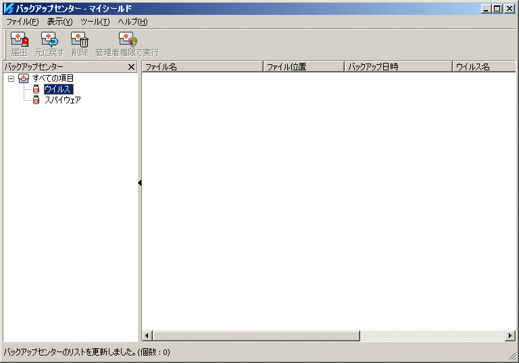Select スパイウェア in the tree
Screen dimensions: 519x363
pyautogui.click(x=63, y=99)
